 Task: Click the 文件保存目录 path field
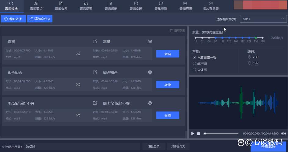[x=82, y=147]
